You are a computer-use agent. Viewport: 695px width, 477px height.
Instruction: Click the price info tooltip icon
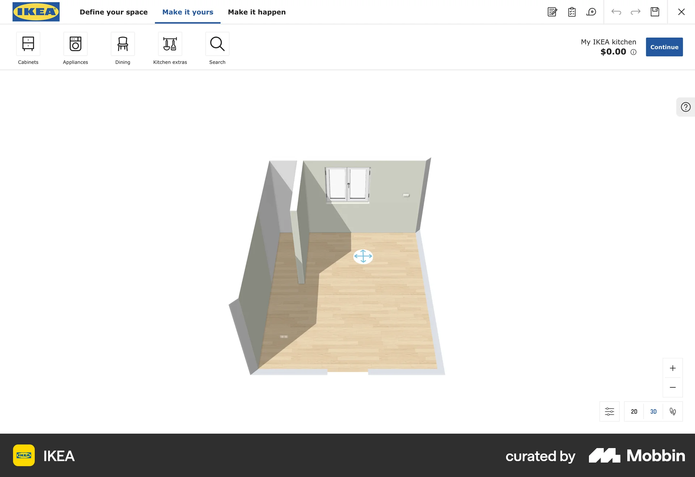point(633,52)
